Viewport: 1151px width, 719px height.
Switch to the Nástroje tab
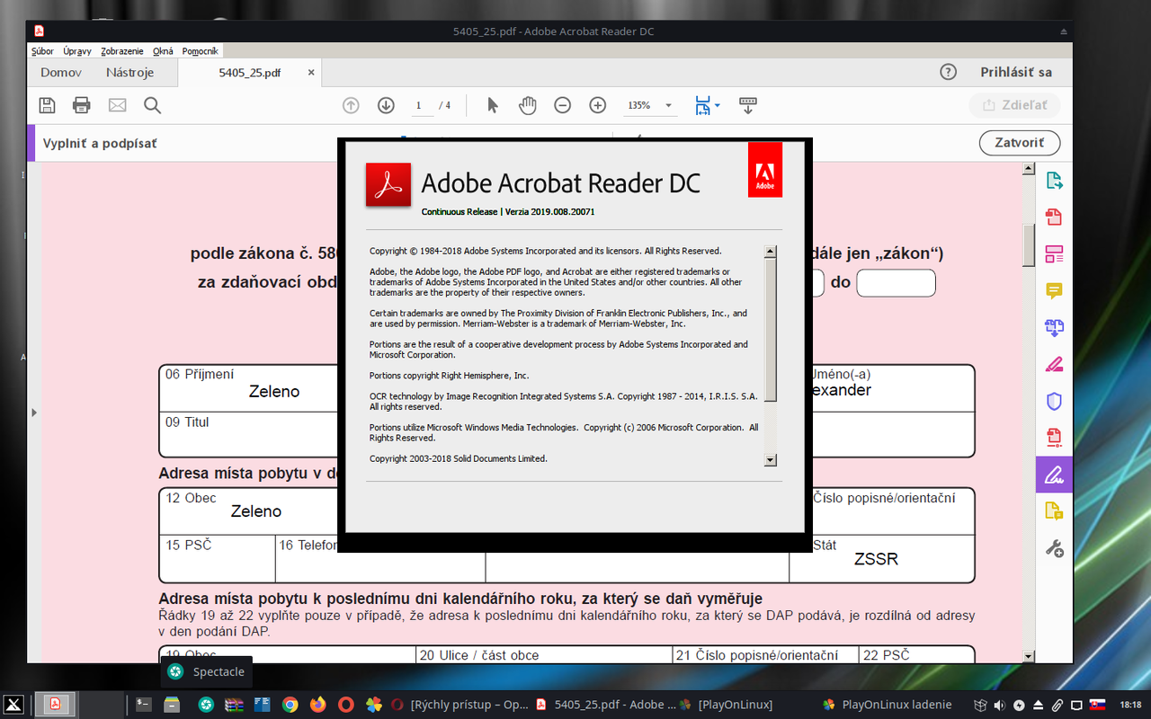[x=129, y=72]
